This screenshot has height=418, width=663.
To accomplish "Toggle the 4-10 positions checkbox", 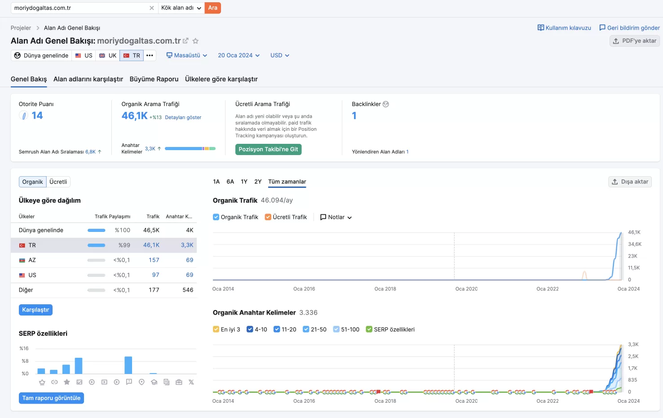I will click(x=250, y=329).
